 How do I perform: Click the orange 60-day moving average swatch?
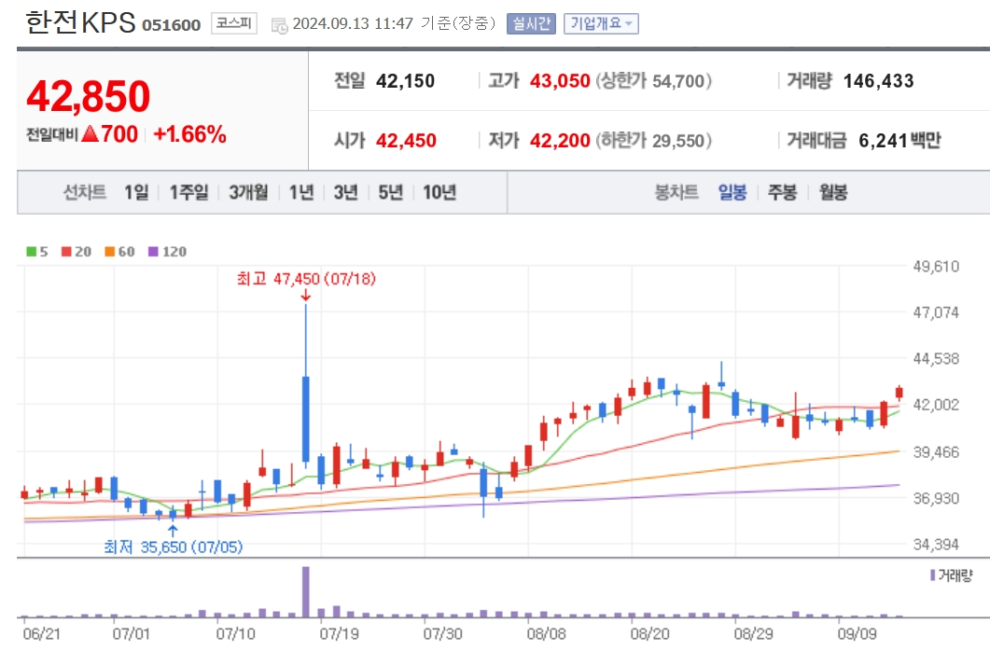pyautogui.click(x=110, y=252)
